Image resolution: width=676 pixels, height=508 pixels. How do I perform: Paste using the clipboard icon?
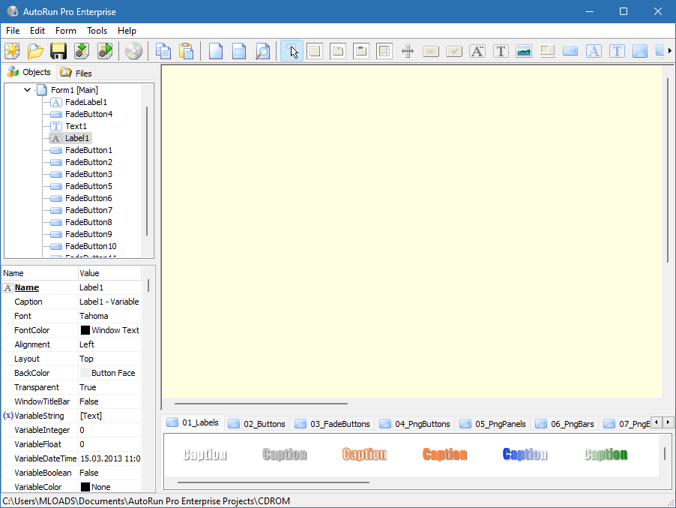[187, 51]
